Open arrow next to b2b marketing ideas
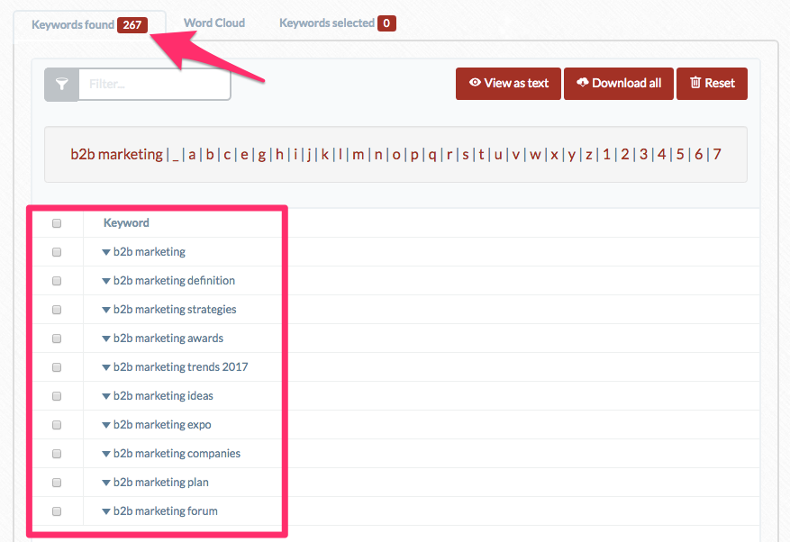The image size is (790, 542). pyautogui.click(x=105, y=396)
